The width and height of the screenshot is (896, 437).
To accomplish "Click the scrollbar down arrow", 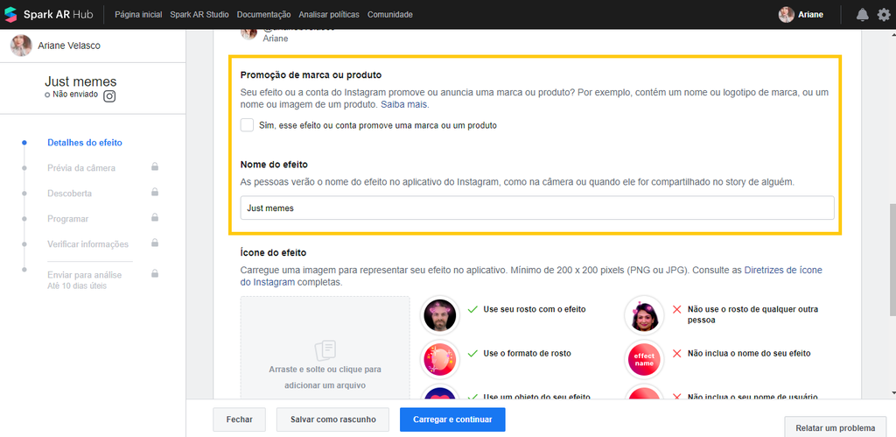I will click(x=892, y=393).
